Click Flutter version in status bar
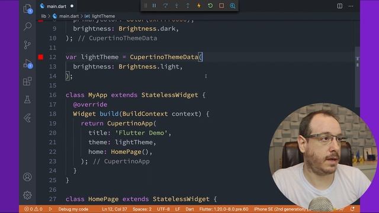Image resolution: width=379 pixels, height=213 pixels. (224, 209)
